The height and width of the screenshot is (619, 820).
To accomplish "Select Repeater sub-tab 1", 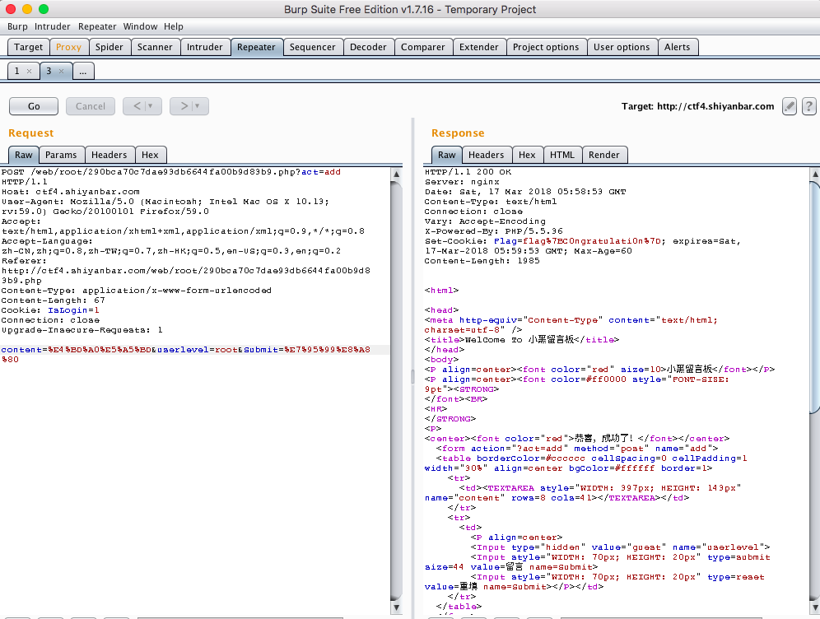I will 17,71.
